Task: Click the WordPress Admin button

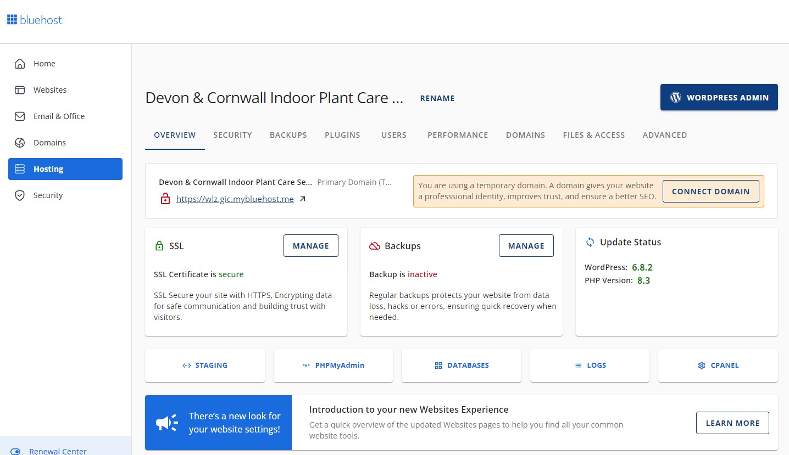Action: (719, 97)
